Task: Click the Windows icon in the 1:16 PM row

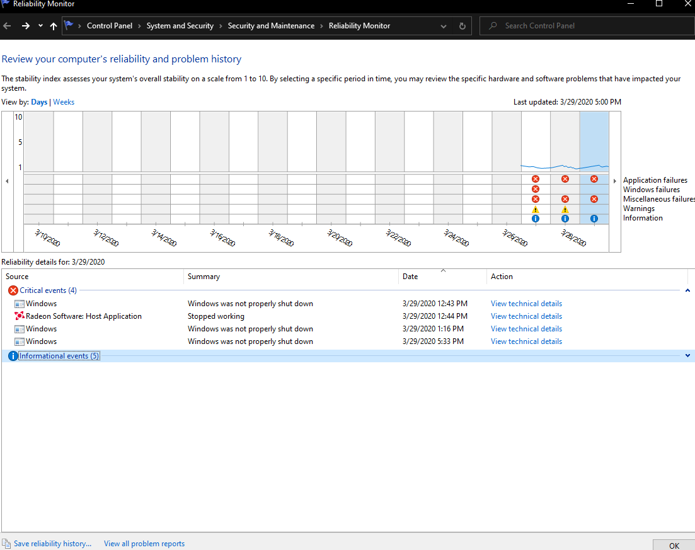Action: [x=20, y=329]
